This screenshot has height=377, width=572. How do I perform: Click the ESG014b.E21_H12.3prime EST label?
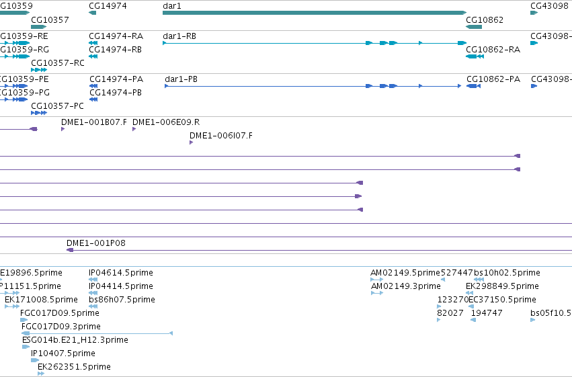(75, 340)
